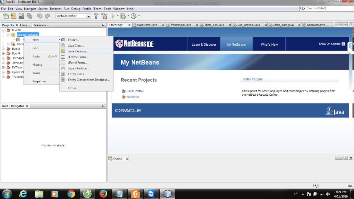Select Find... in the context menu

[42, 48]
